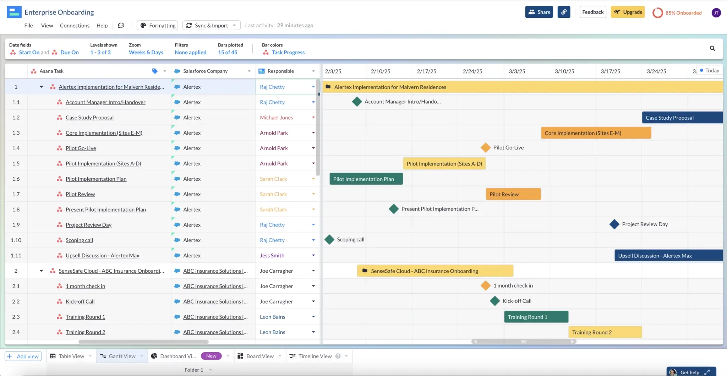The width and height of the screenshot is (727, 376).
Task: Click the copy link icon beside Share
Action: tap(564, 12)
